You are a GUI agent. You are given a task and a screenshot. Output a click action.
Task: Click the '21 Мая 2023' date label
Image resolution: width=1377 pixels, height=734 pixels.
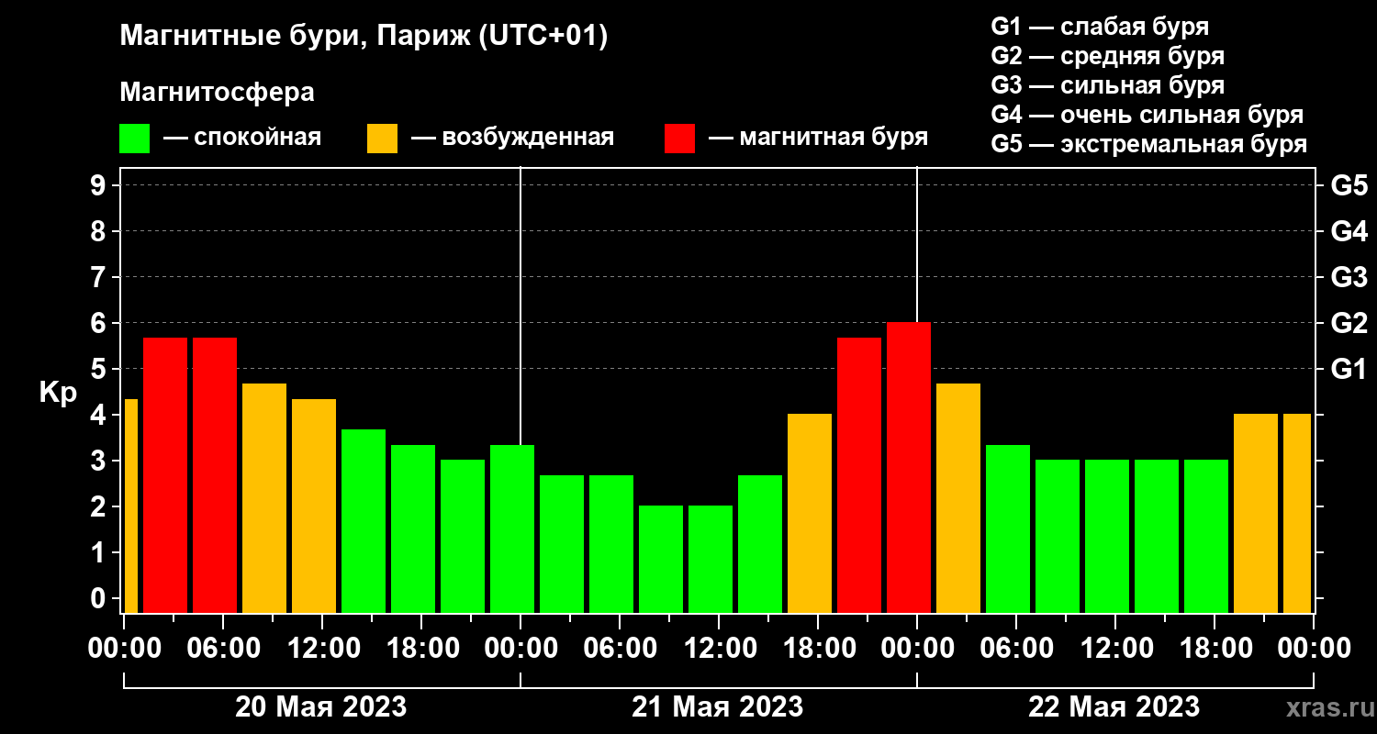coord(717,707)
